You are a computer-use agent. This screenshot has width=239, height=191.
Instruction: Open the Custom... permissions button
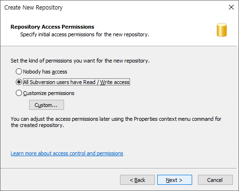click(46, 105)
